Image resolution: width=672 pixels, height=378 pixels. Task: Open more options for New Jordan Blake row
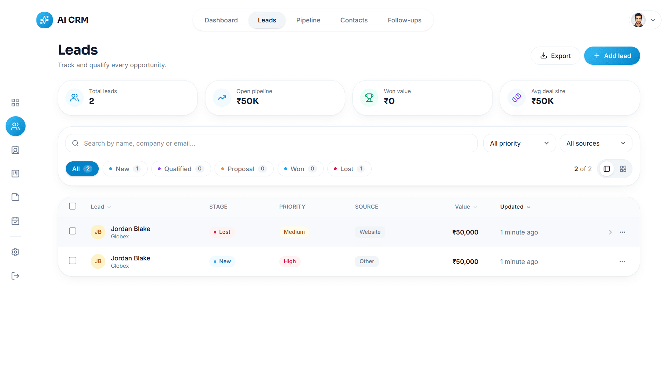pyautogui.click(x=622, y=261)
